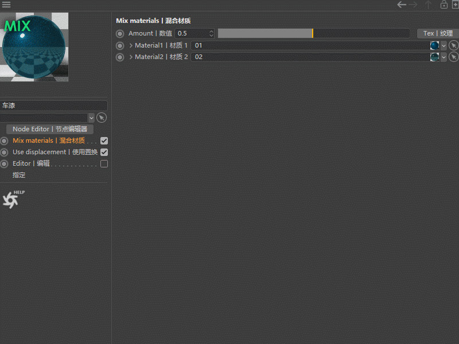Open the Node Editor button
This screenshot has width=459, height=344.
[50, 129]
